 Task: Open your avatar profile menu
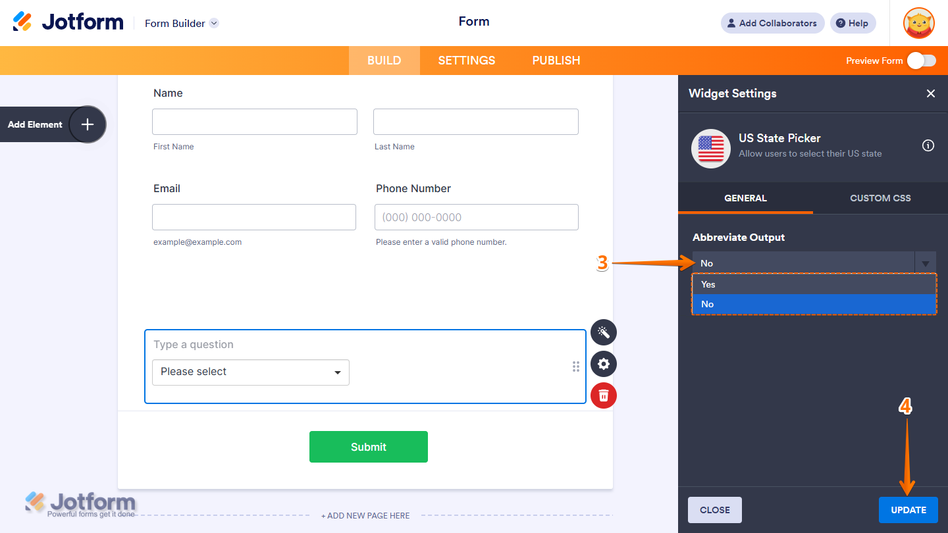918,23
